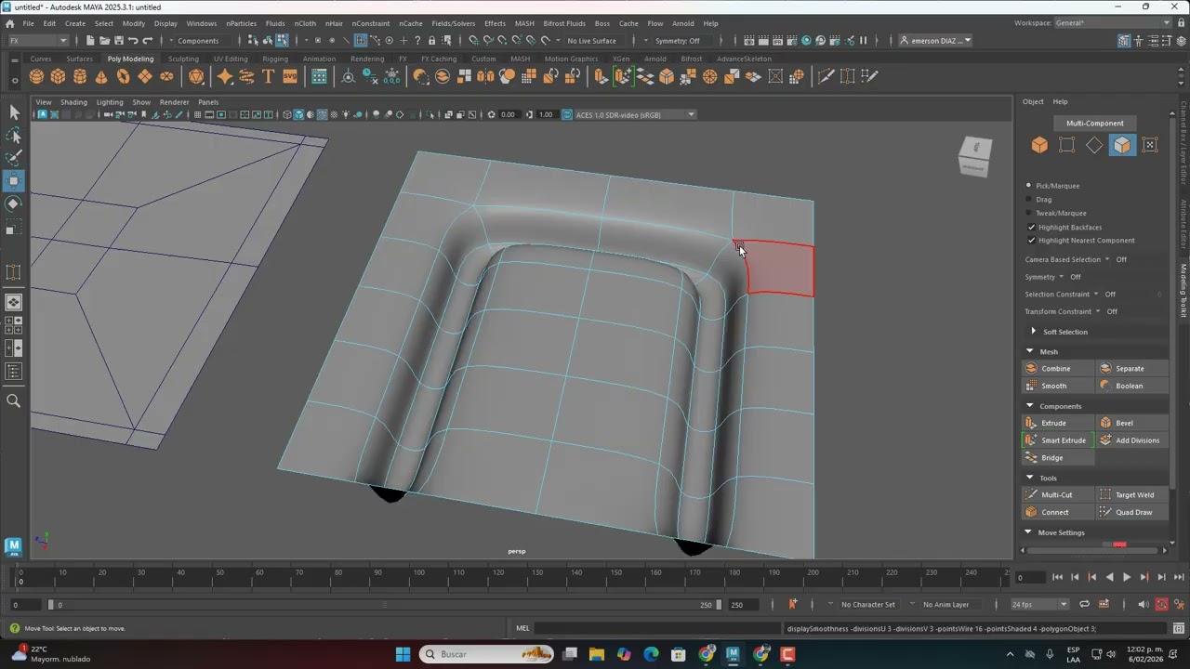Collapse the Mesh section

point(1029,351)
